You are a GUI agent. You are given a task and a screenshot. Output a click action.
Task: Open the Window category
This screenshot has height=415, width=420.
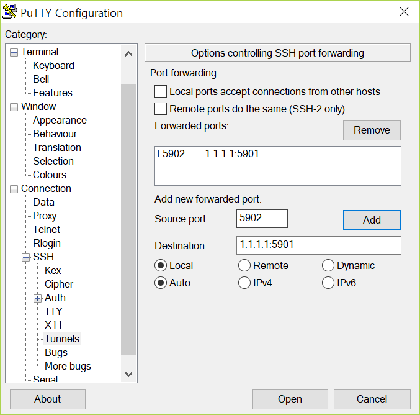[x=38, y=106]
